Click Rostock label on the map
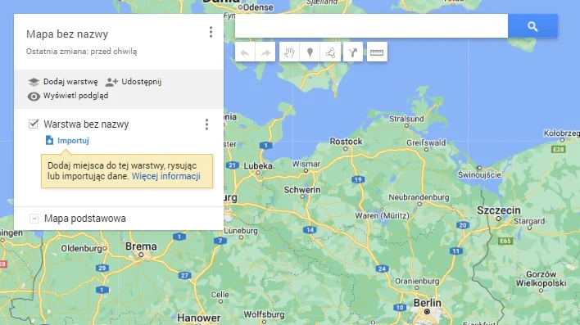This screenshot has height=325, width=580. [x=346, y=142]
